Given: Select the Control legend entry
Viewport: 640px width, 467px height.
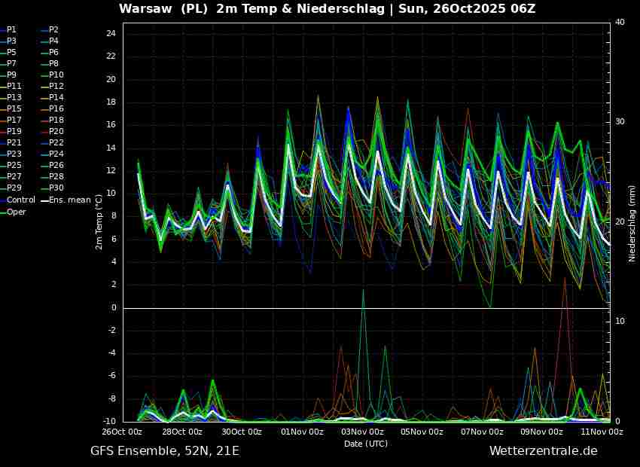Looking at the screenshot, I should click(x=17, y=200).
